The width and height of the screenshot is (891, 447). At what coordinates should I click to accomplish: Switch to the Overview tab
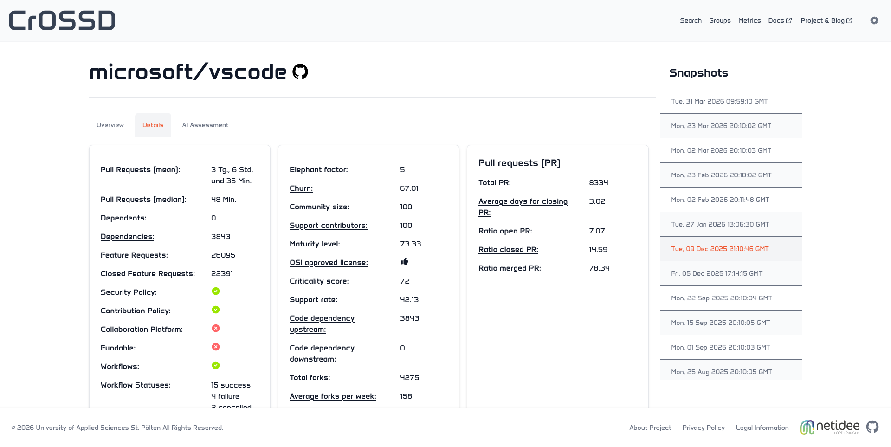[110, 125]
